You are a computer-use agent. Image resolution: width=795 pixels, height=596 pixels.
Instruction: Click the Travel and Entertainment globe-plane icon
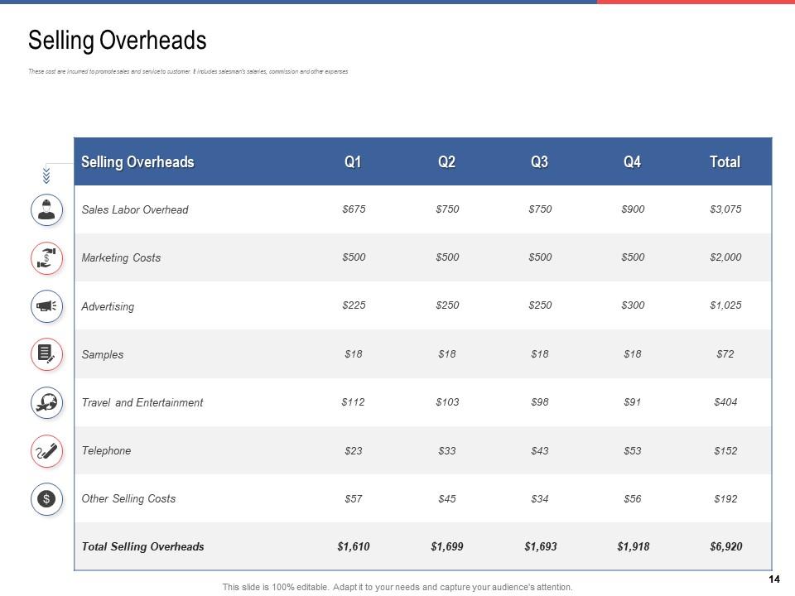[46, 403]
